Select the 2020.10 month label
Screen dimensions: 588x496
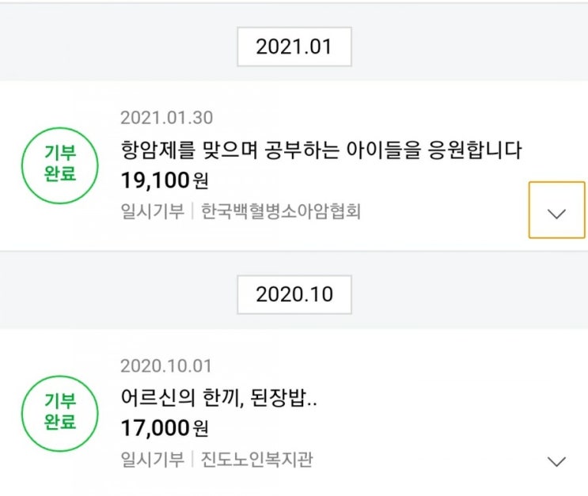294,294
